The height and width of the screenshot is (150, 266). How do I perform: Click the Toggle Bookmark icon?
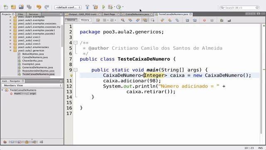pos(177,20)
